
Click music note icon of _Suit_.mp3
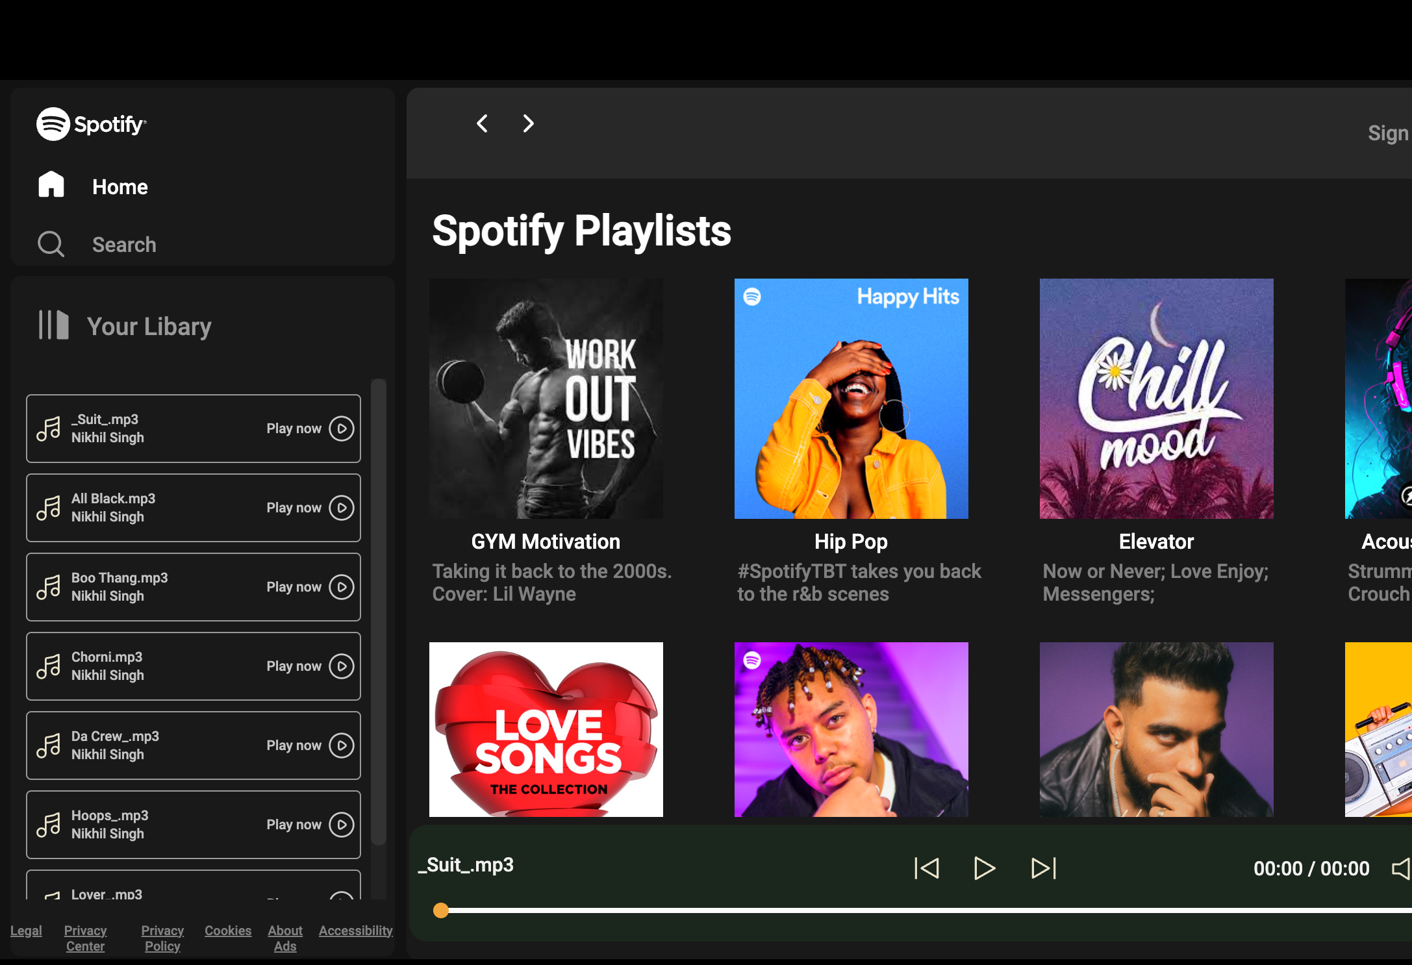(49, 429)
